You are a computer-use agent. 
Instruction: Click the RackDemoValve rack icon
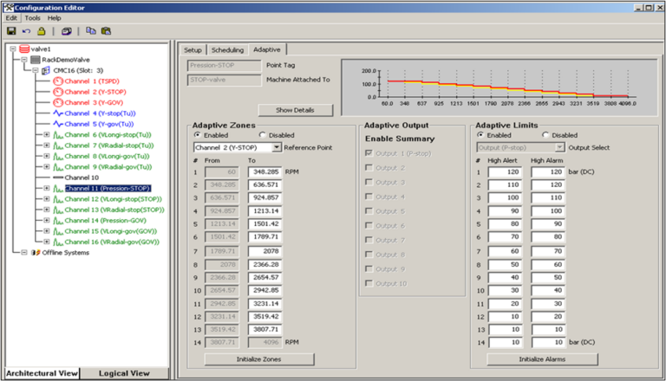click(36, 60)
